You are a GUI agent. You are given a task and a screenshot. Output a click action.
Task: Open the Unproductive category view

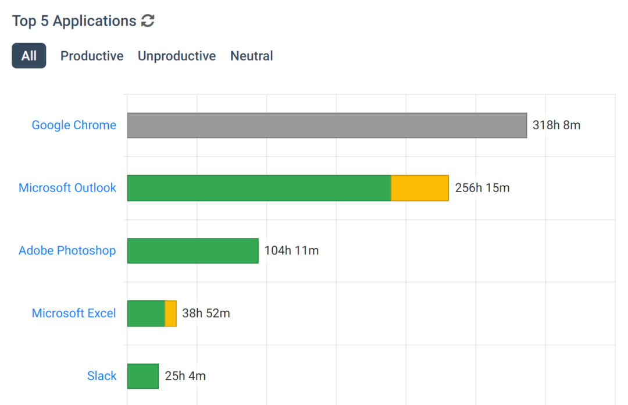click(176, 55)
